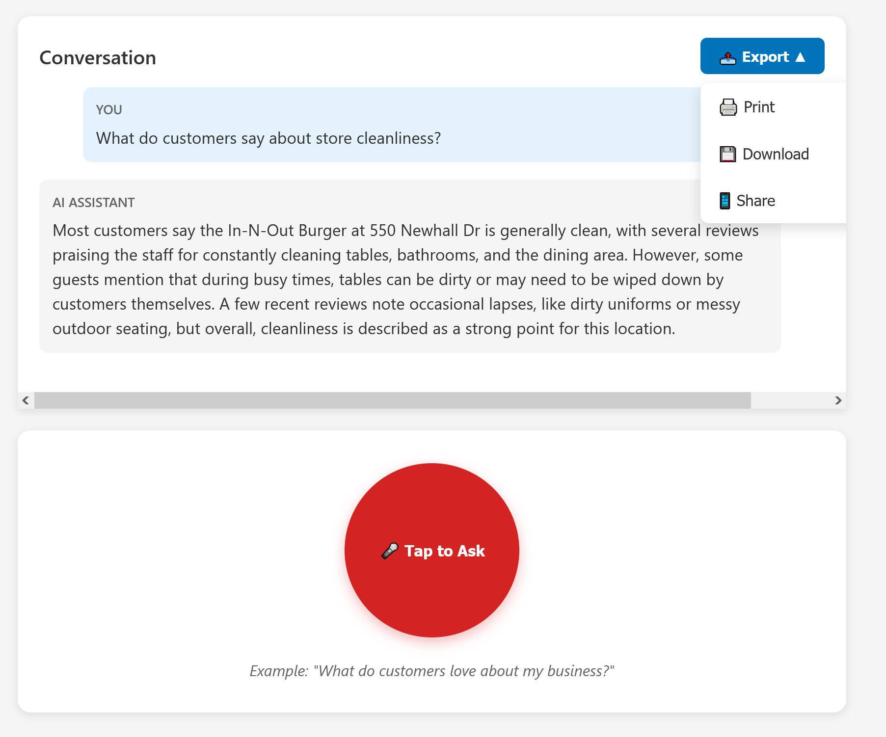This screenshot has width=886, height=737.
Task: Click the right arrow of the horizontal scrollbar
Action: pos(838,400)
